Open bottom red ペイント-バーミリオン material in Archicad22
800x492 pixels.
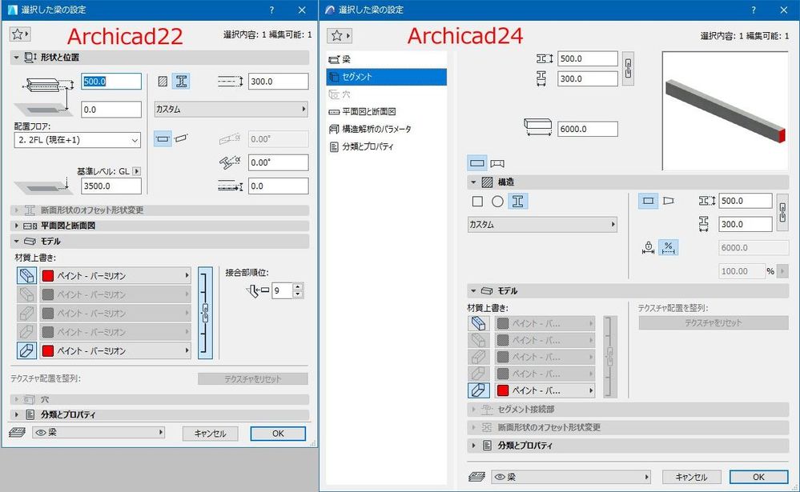click(x=115, y=350)
